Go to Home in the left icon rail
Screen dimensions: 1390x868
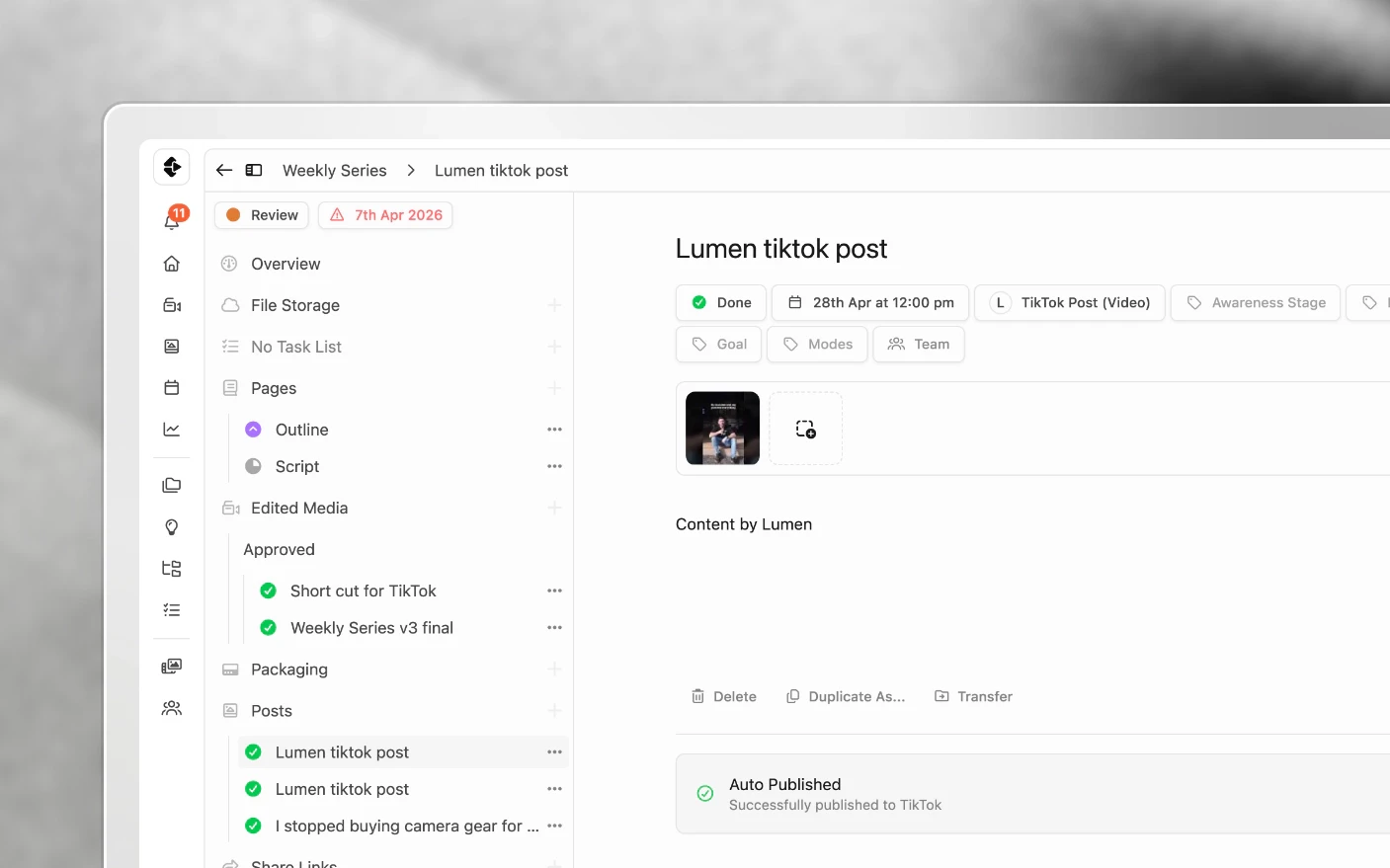[x=172, y=264]
